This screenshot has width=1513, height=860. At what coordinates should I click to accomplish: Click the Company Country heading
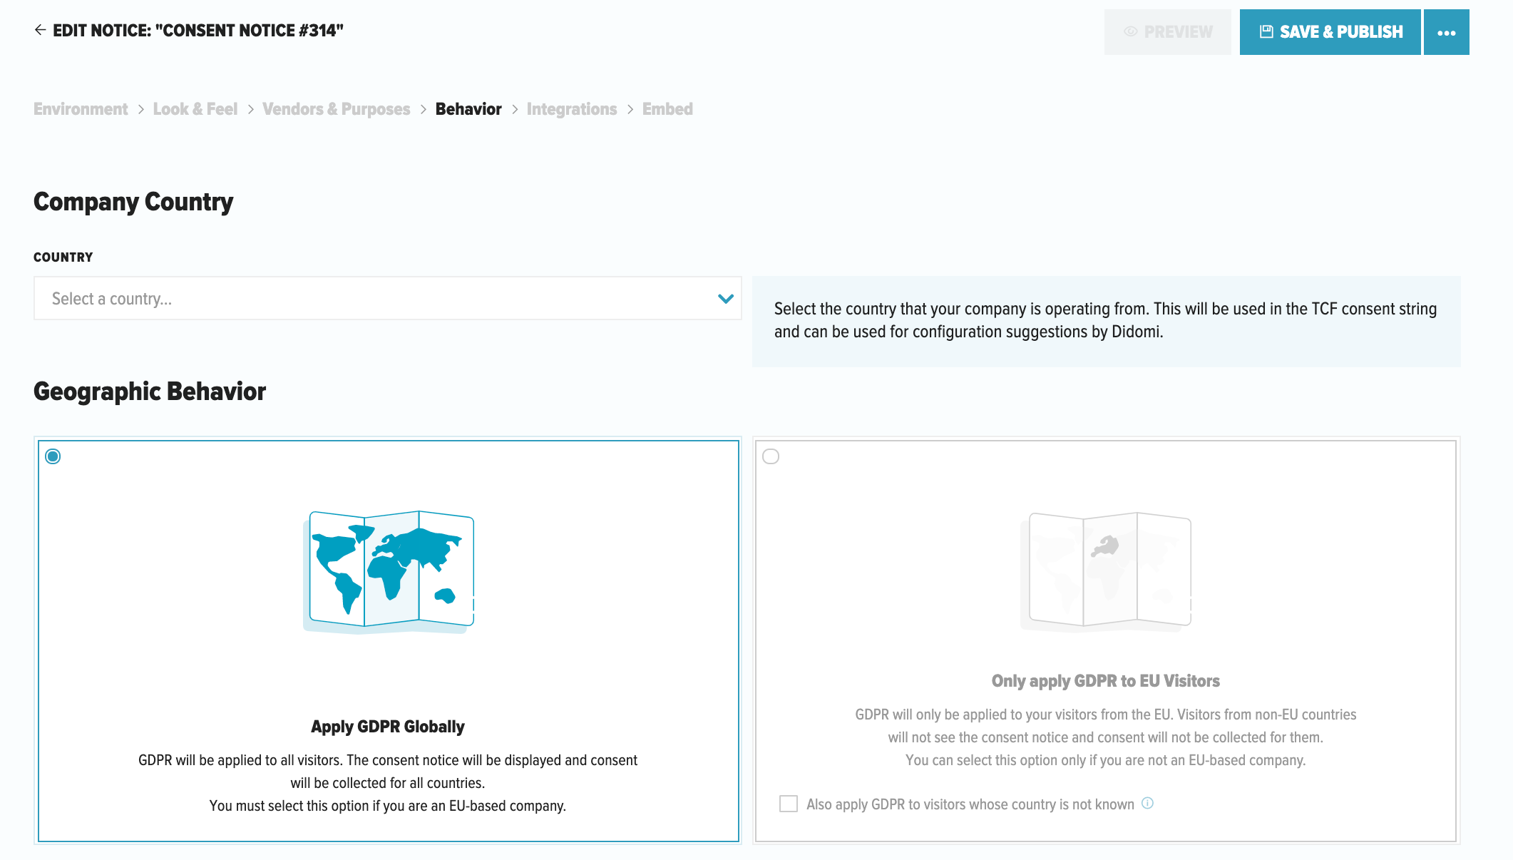(133, 202)
